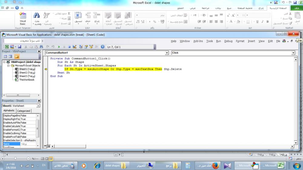
Task: Click the help question input field
Action: [x=23, y=41]
